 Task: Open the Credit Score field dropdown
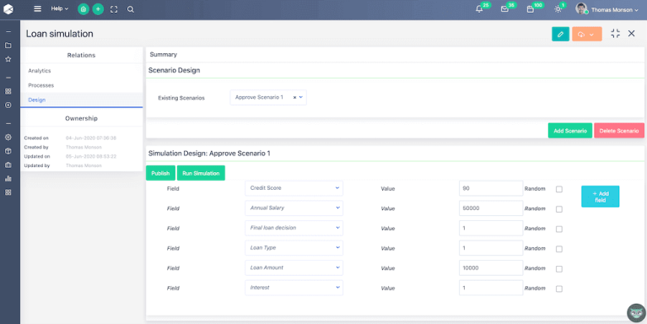[294, 188]
